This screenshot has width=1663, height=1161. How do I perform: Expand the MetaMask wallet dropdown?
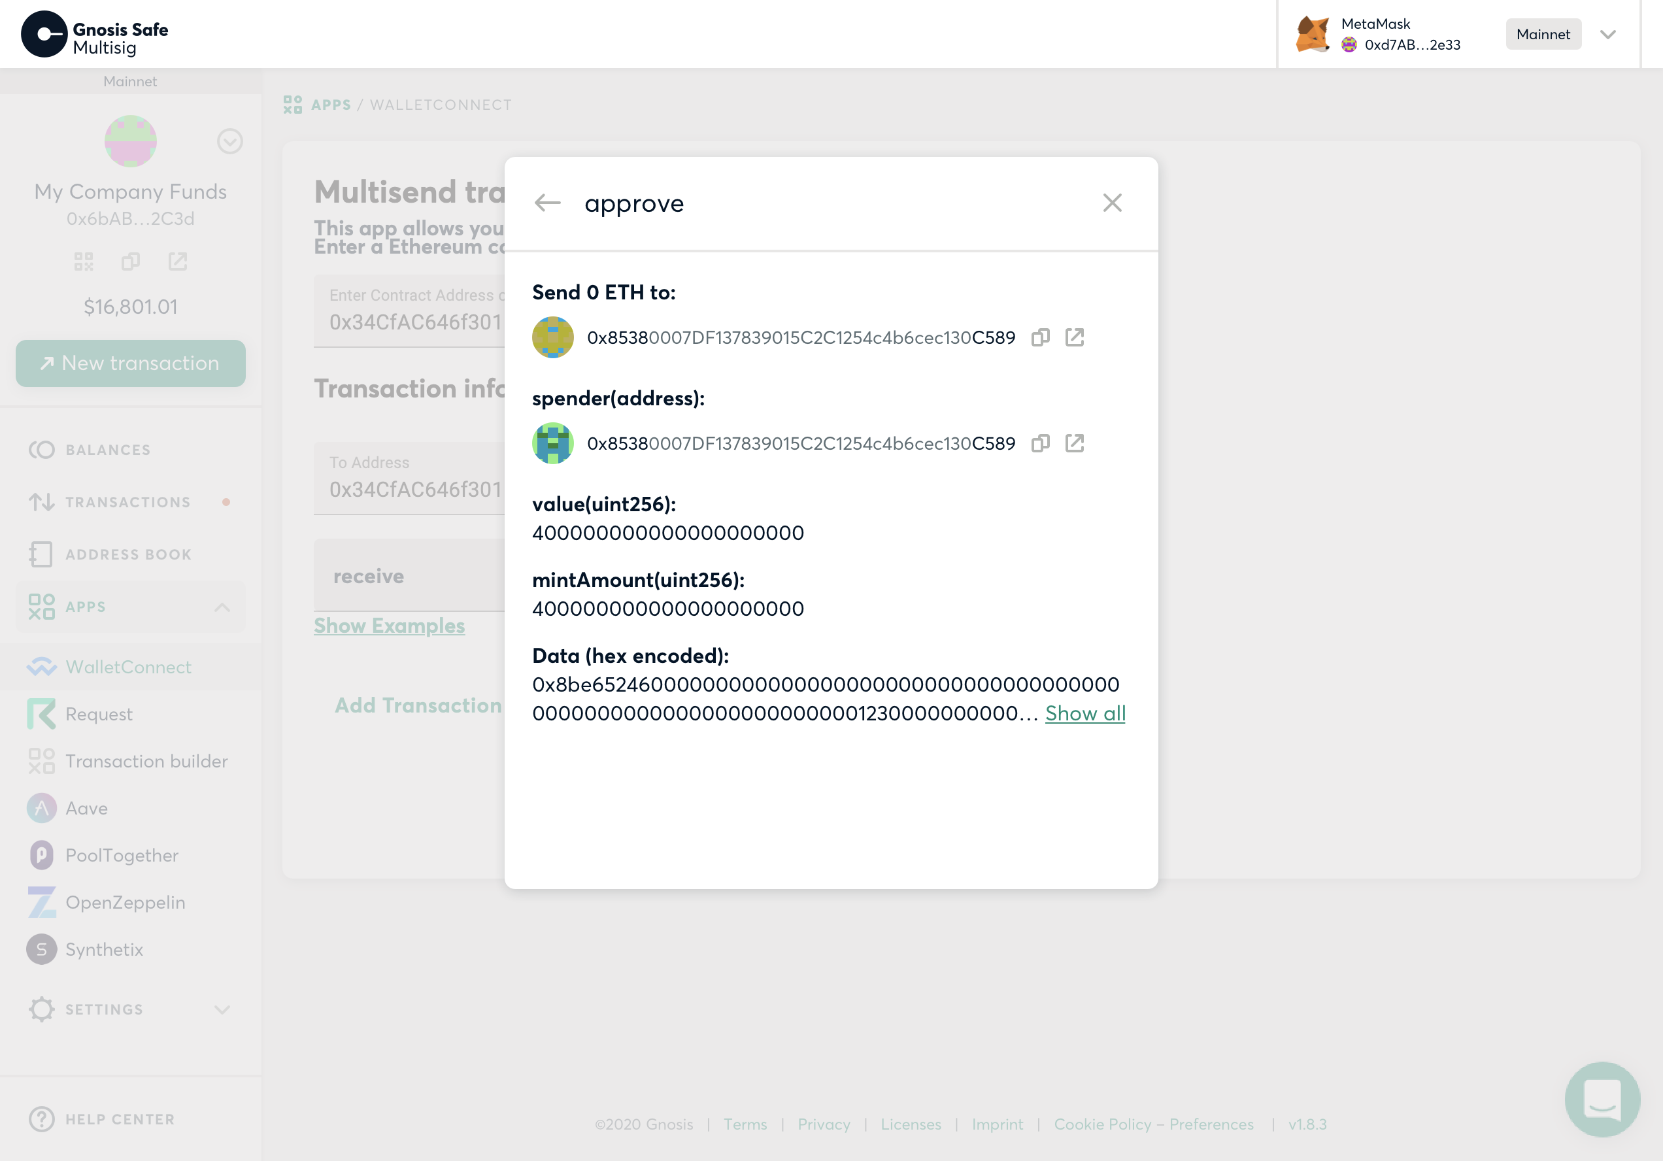point(1607,35)
